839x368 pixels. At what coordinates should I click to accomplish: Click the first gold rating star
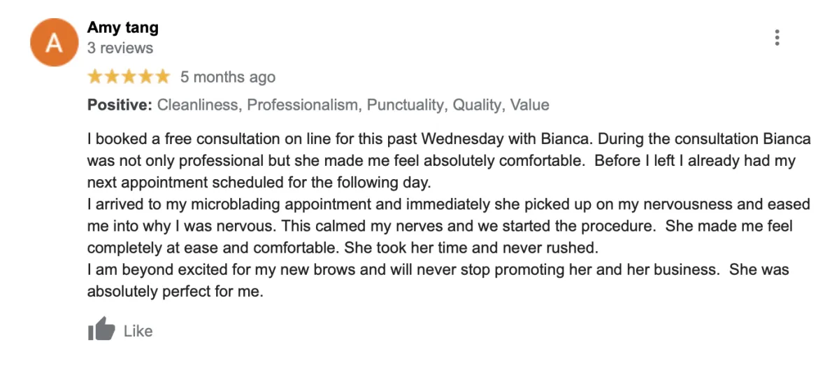95,76
